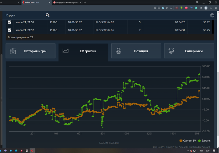219x153 pixels.
Task: Click the heart bookmark icon in address bar
Action: click(171, 8)
